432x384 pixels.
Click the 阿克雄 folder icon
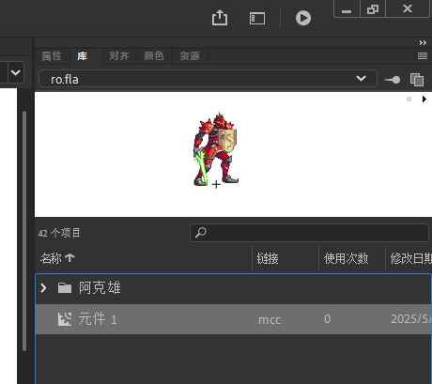[x=65, y=288]
